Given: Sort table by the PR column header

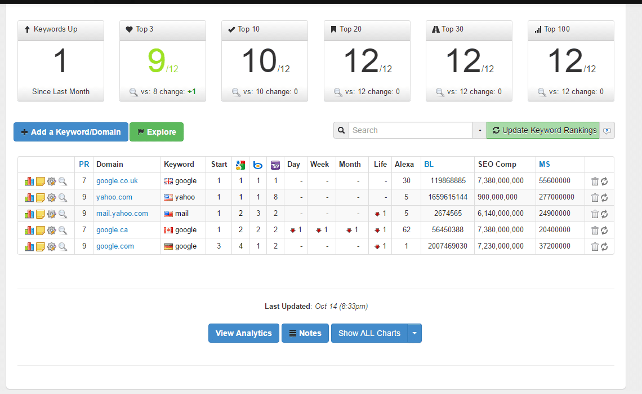Looking at the screenshot, I should pos(84,165).
